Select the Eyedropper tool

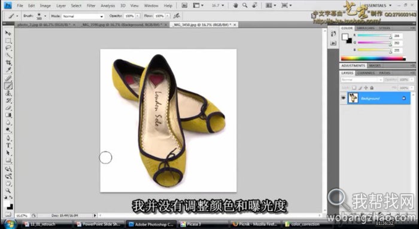8,70
